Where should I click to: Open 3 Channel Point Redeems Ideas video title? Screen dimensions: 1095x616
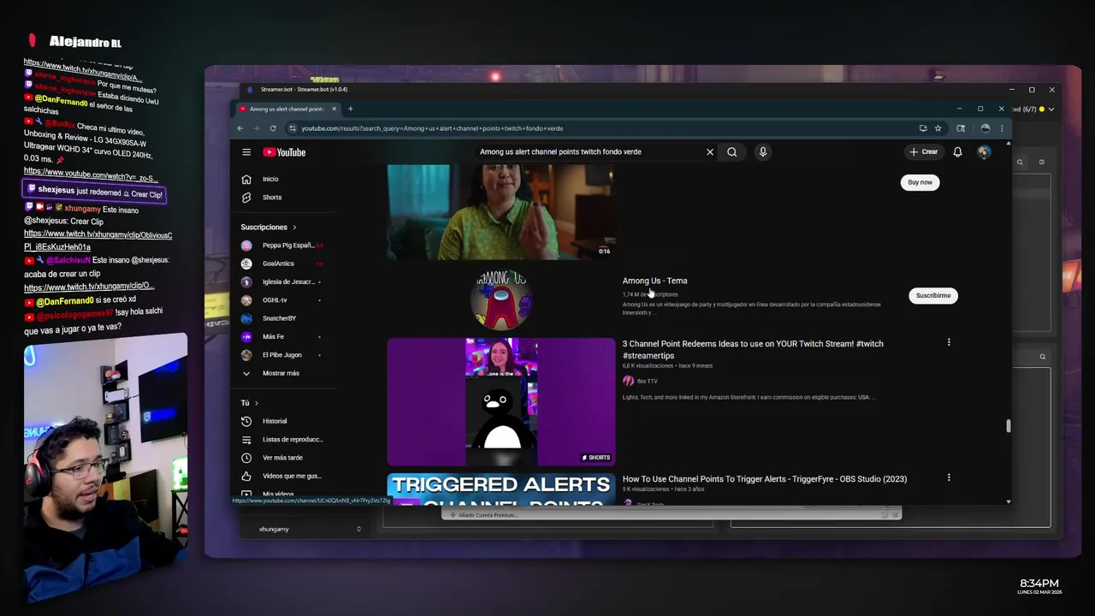[x=753, y=349]
